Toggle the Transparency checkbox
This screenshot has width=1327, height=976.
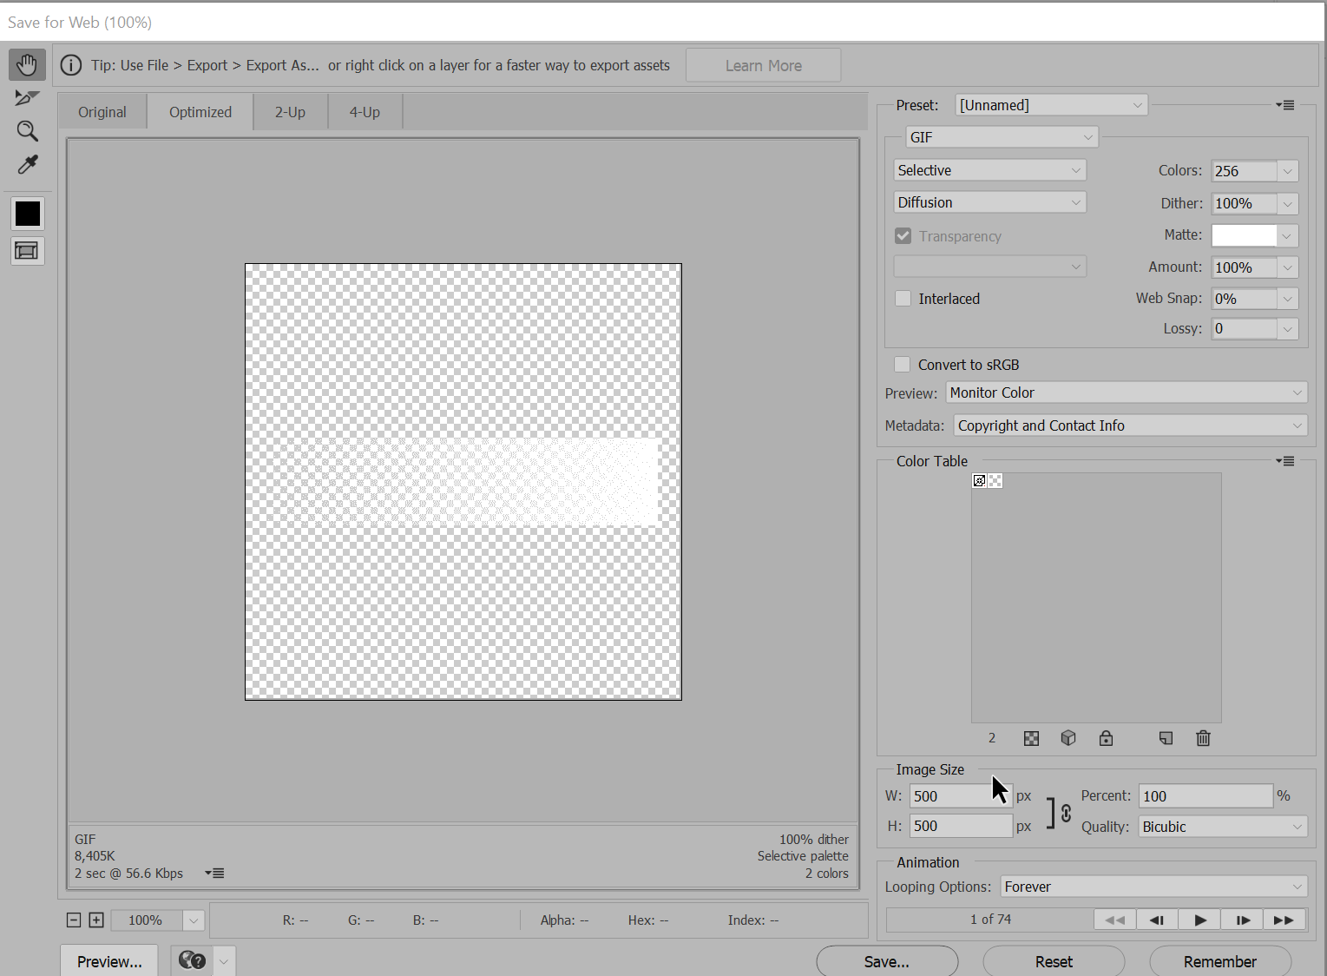[903, 236]
